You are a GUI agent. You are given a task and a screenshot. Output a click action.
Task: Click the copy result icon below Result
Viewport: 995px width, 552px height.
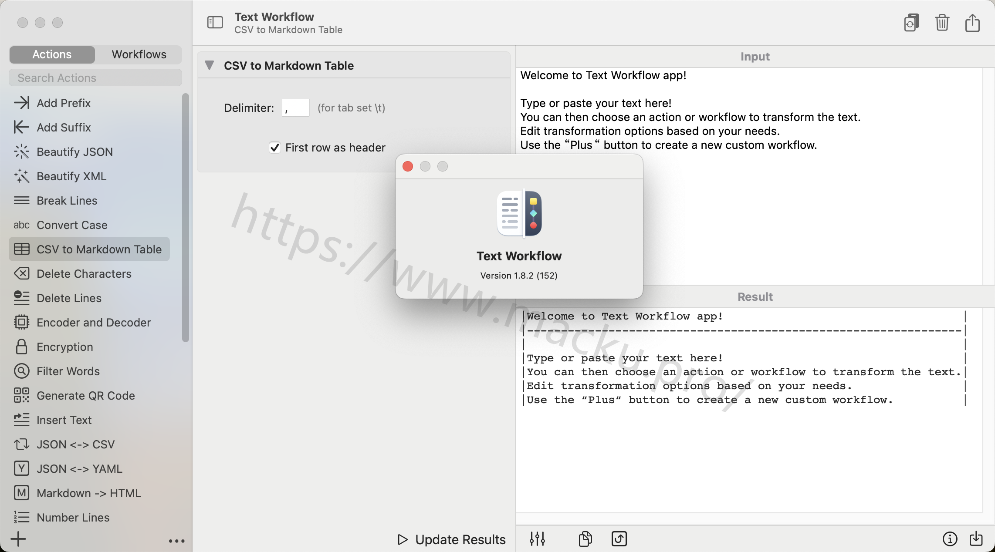point(585,539)
